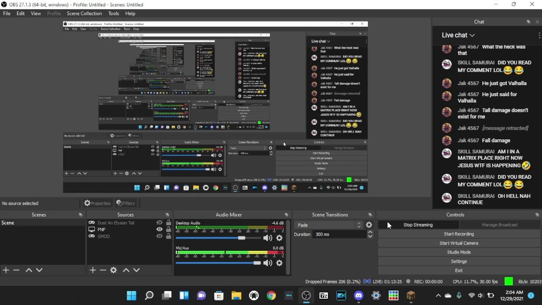The height and width of the screenshot is (305, 542).
Task: Pop out the Sources dock
Action: point(167,215)
